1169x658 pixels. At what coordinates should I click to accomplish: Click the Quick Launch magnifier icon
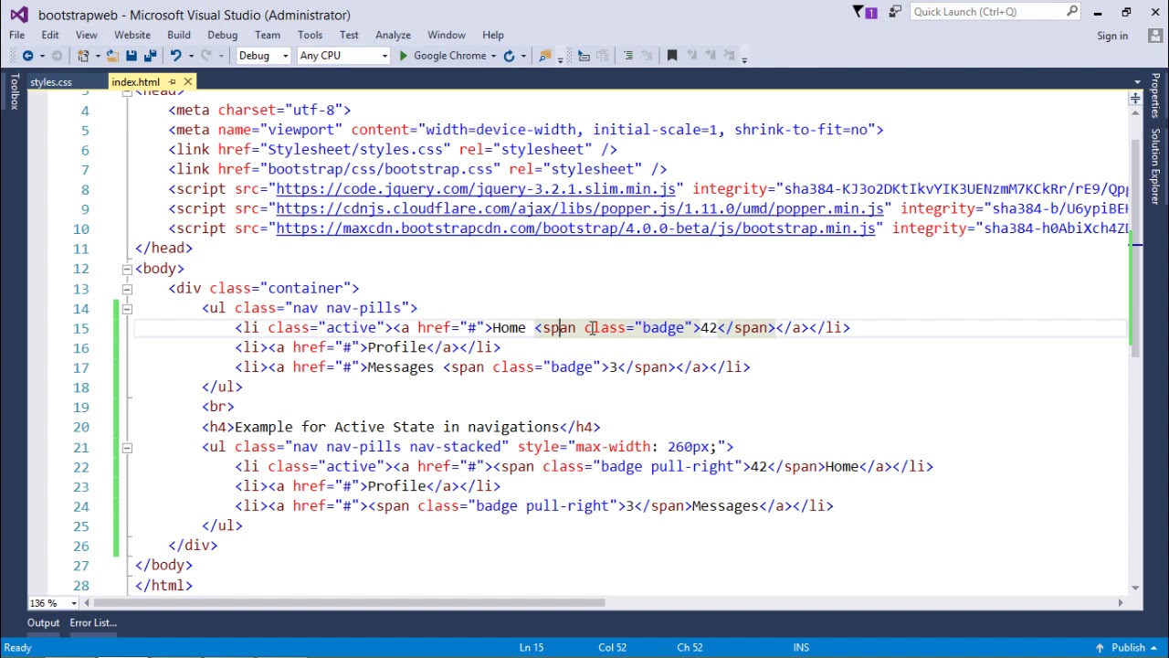tap(1073, 12)
